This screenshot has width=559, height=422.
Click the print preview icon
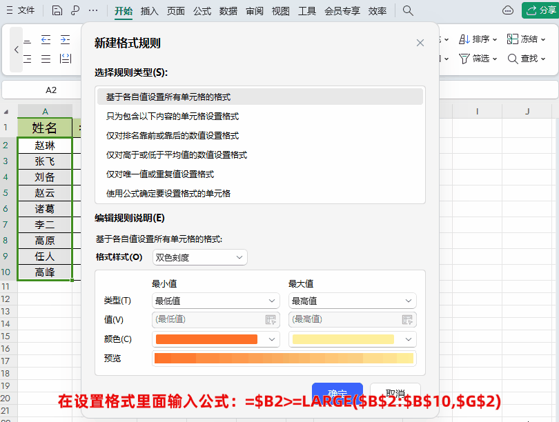tap(75, 10)
